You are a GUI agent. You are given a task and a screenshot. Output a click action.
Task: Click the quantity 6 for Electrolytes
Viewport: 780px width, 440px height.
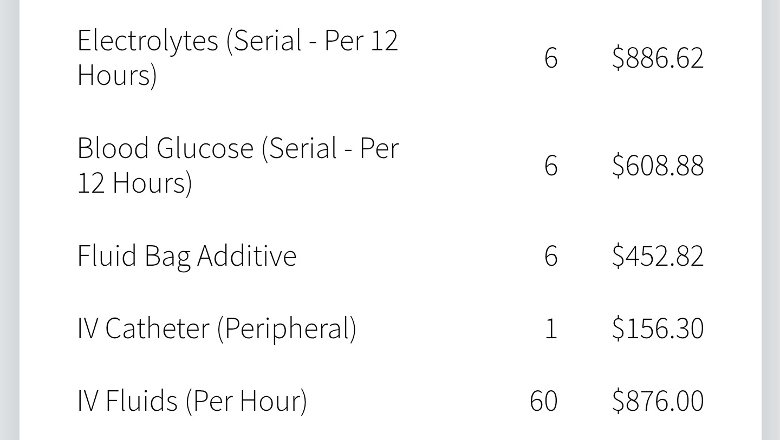click(x=550, y=57)
